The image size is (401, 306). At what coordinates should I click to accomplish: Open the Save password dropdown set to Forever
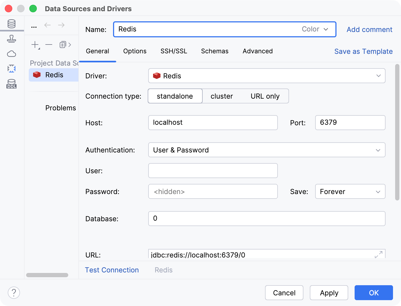(x=350, y=191)
